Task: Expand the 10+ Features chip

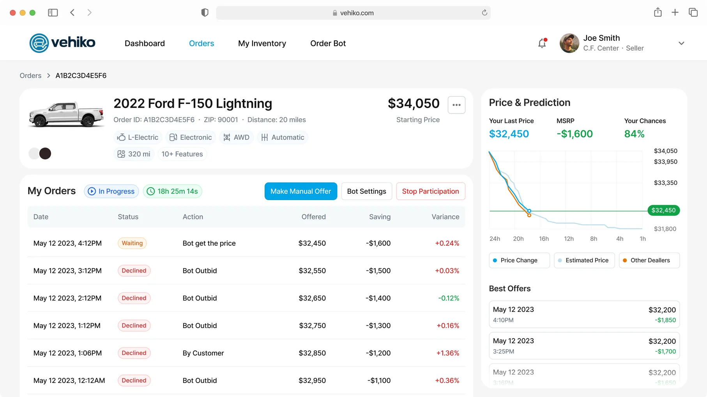Action: pos(182,154)
